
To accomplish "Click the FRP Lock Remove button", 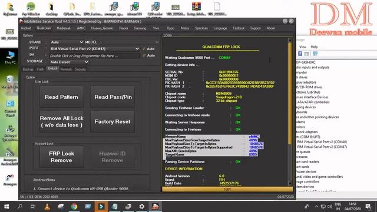I will tap(61, 157).
